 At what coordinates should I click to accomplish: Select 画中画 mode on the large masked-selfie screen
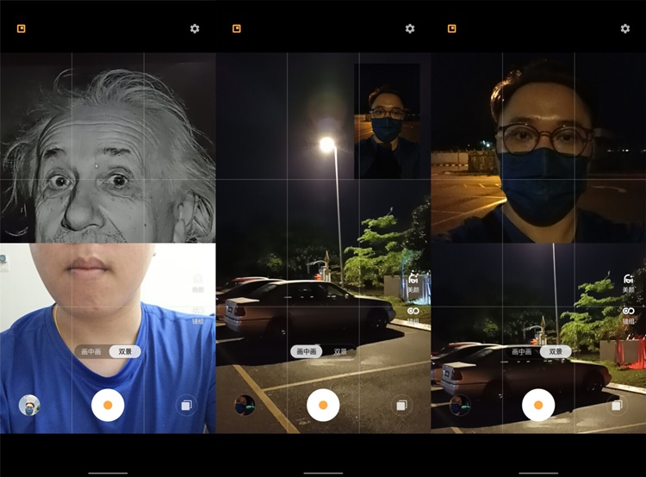click(522, 351)
